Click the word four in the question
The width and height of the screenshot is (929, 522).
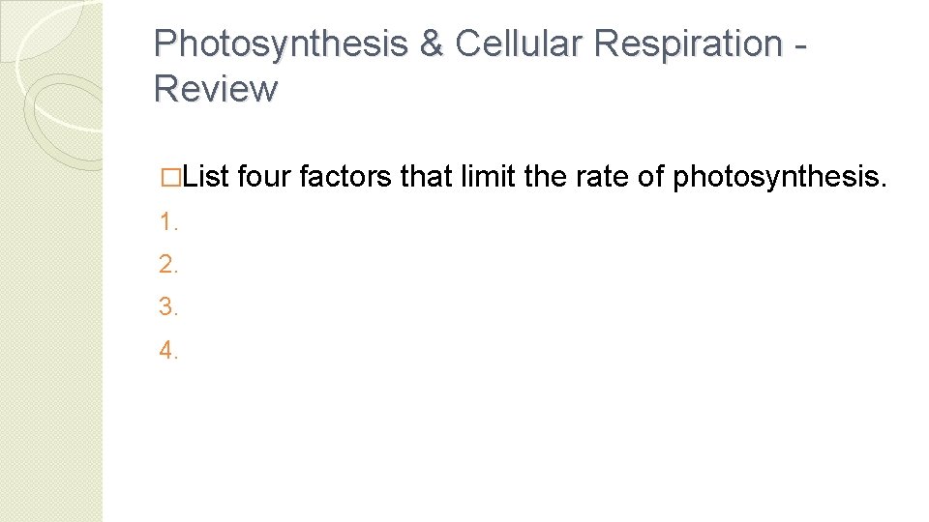pyautogui.click(x=264, y=177)
